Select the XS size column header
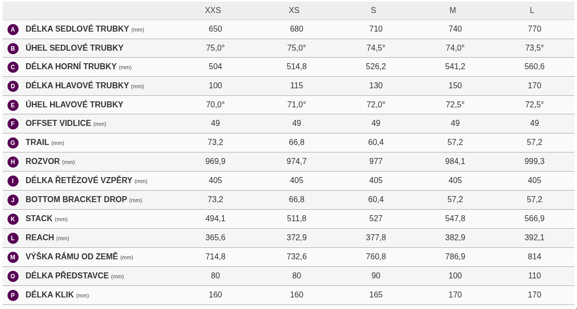 pos(294,11)
